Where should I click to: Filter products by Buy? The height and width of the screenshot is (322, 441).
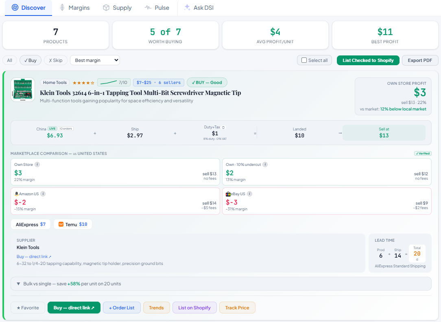coord(31,60)
